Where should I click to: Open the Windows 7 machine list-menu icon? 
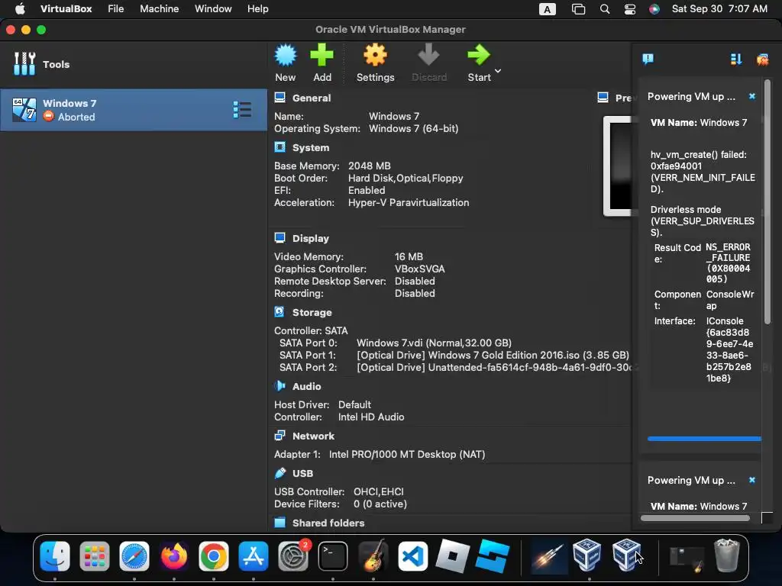[242, 110]
